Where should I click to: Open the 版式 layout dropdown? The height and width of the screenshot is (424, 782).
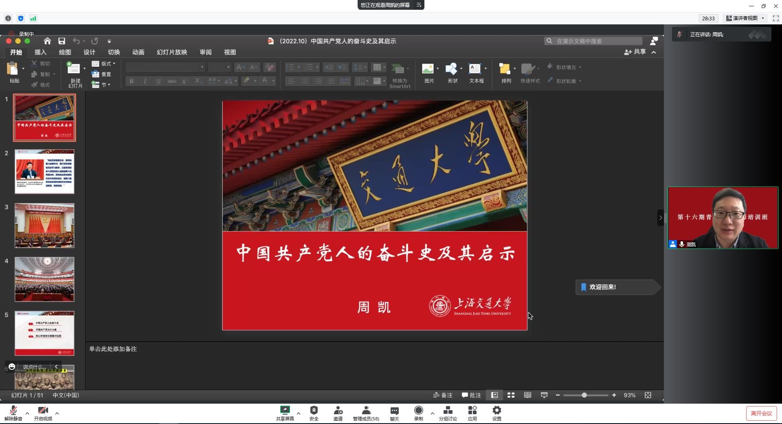pyautogui.click(x=103, y=63)
